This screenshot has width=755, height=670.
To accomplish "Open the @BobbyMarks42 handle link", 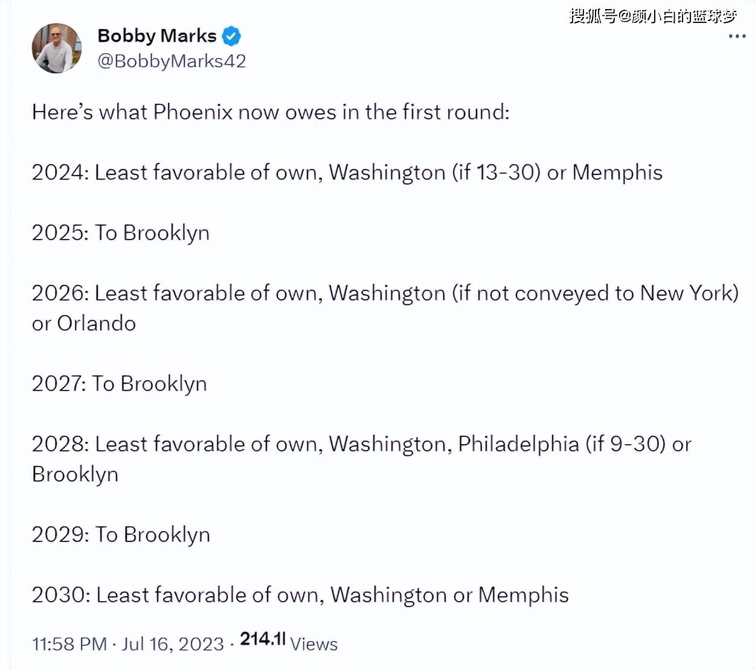I will (x=172, y=61).
